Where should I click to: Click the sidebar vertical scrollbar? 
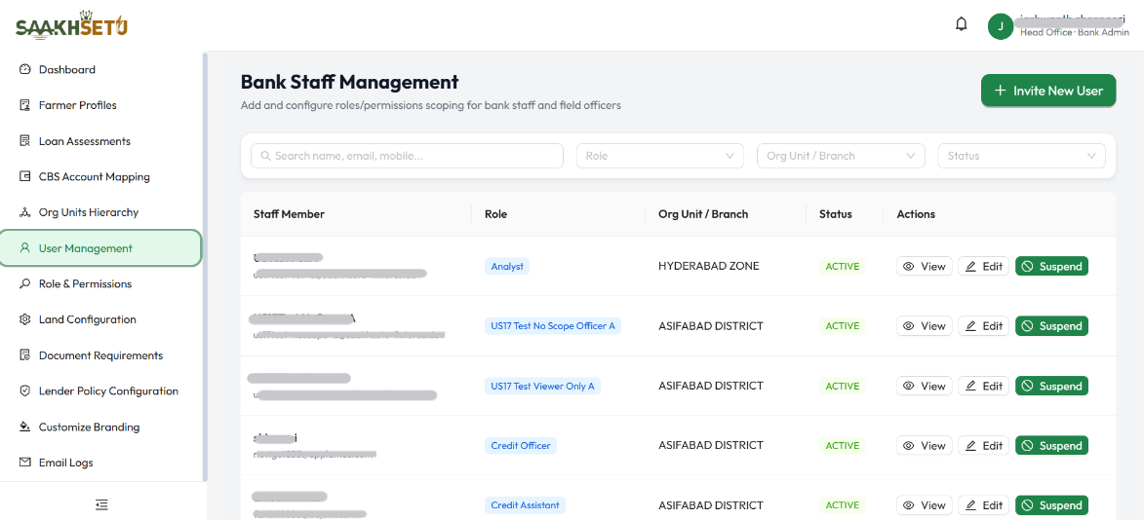click(205, 266)
